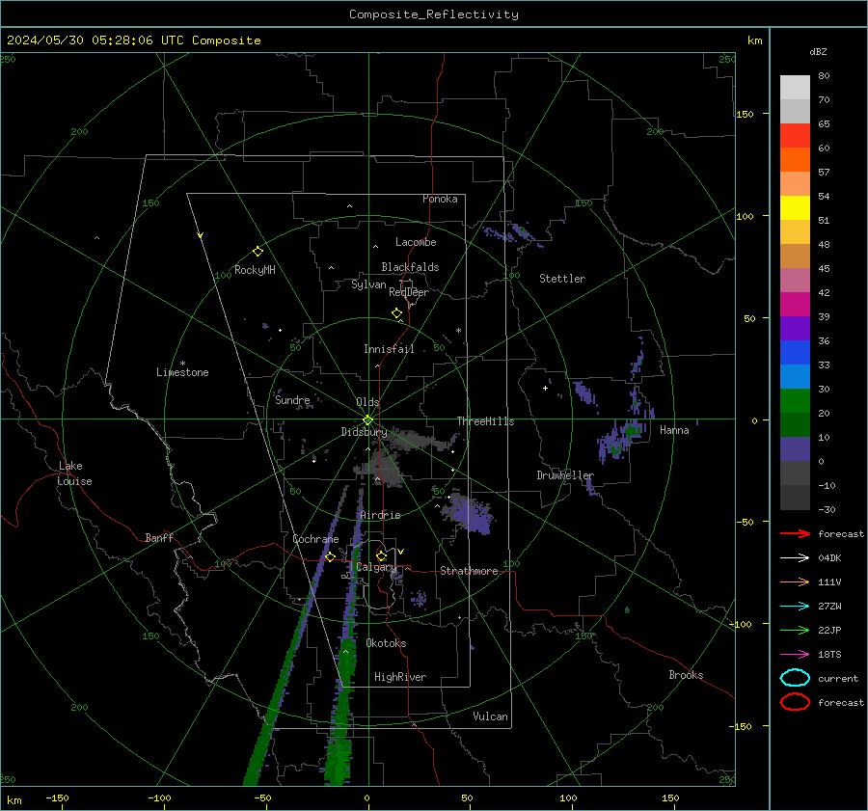Click the Brooks city label

(687, 675)
